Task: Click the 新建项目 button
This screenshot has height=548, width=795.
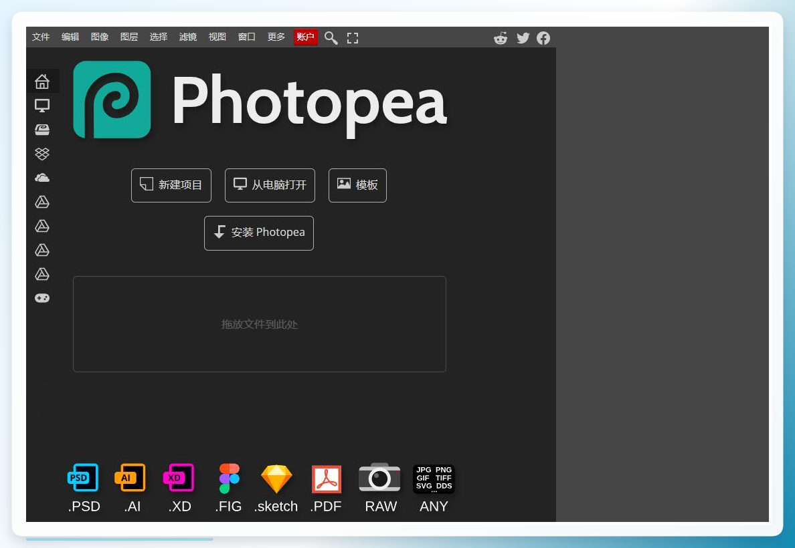Action: (x=171, y=185)
